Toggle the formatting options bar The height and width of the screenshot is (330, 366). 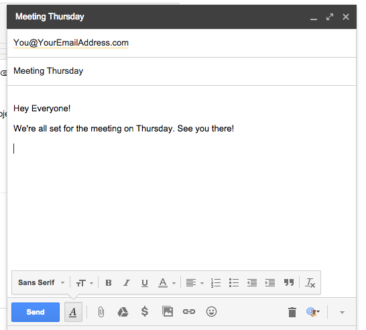[73, 312]
